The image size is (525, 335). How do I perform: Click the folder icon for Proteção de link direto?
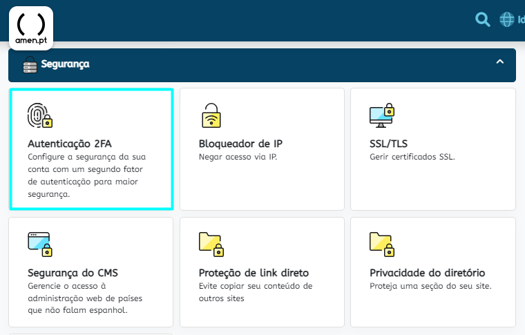coord(211,245)
